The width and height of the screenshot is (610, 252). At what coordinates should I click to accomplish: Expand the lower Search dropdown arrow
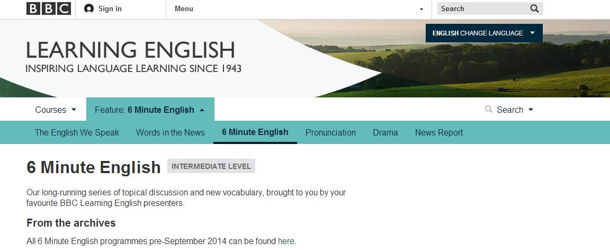531,110
